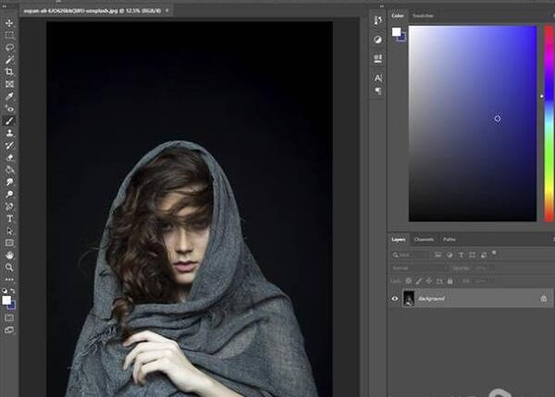Switch to the Swatches tab
Viewport: 555px width, 397px height.
coord(423,16)
